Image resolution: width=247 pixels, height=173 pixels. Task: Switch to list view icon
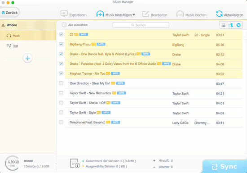[x=223, y=25]
